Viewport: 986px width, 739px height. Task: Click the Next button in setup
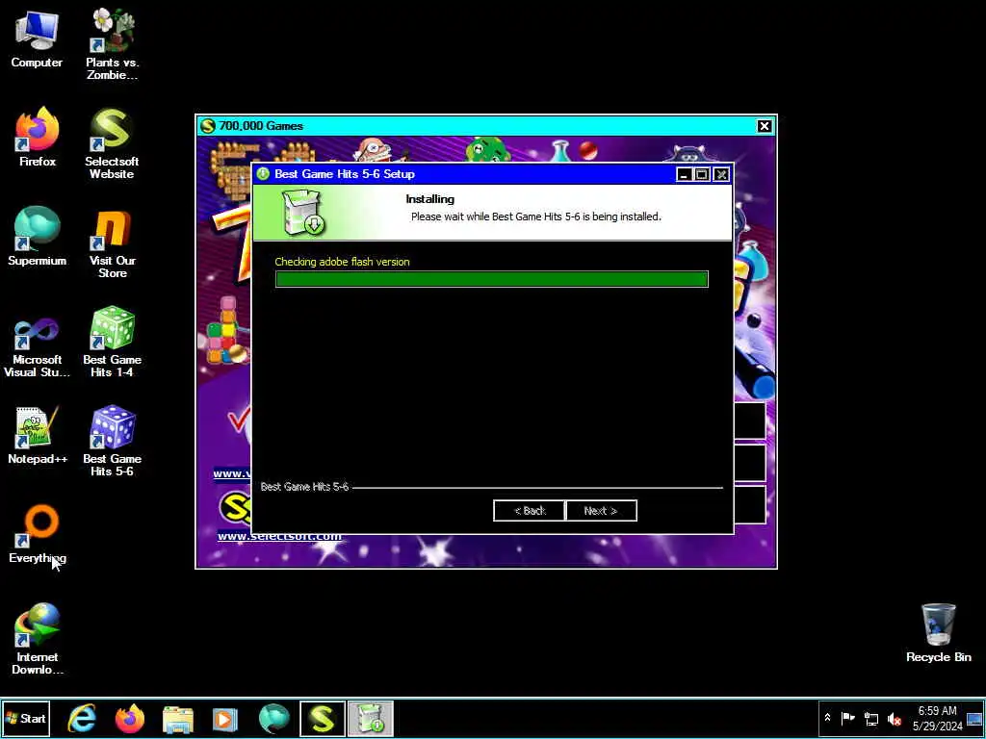[601, 511]
